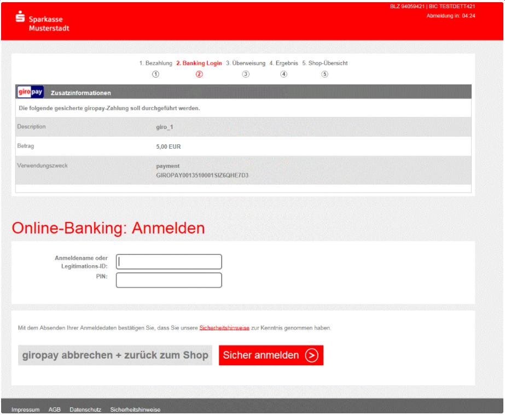This screenshot has height=415, width=505.
Task: Click the BLZ 94059421 BIC text
Action: [x=433, y=7]
